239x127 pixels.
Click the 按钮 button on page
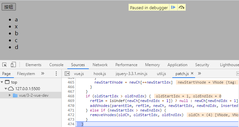click(9, 7)
